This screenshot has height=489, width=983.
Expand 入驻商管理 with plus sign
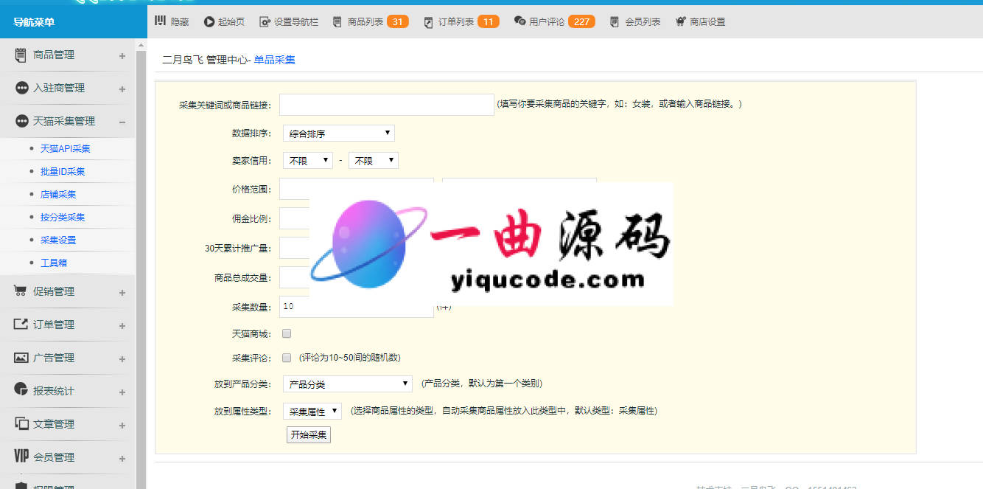[x=122, y=89]
